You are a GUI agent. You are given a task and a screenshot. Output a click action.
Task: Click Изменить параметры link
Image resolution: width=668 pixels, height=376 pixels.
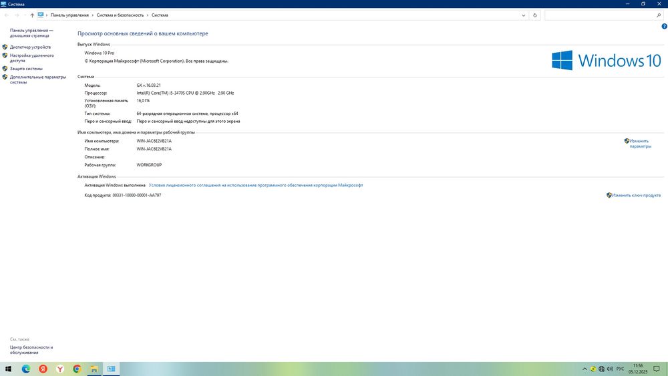641,144
